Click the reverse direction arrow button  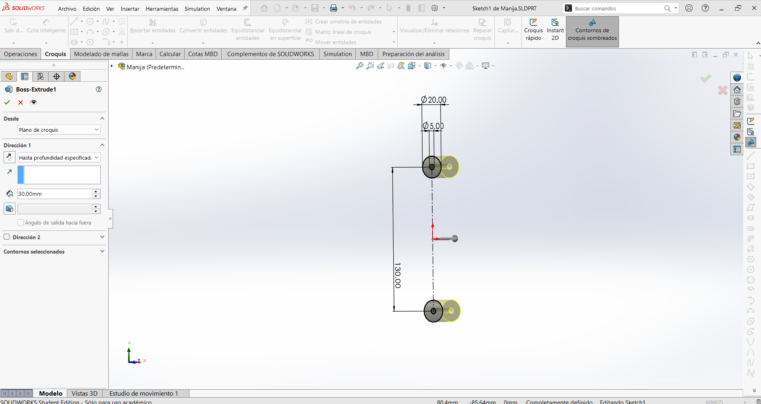click(x=10, y=158)
